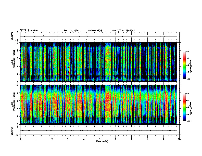
Task: Click the time axis tick label "3"
Action: pyautogui.click(x=68, y=139)
